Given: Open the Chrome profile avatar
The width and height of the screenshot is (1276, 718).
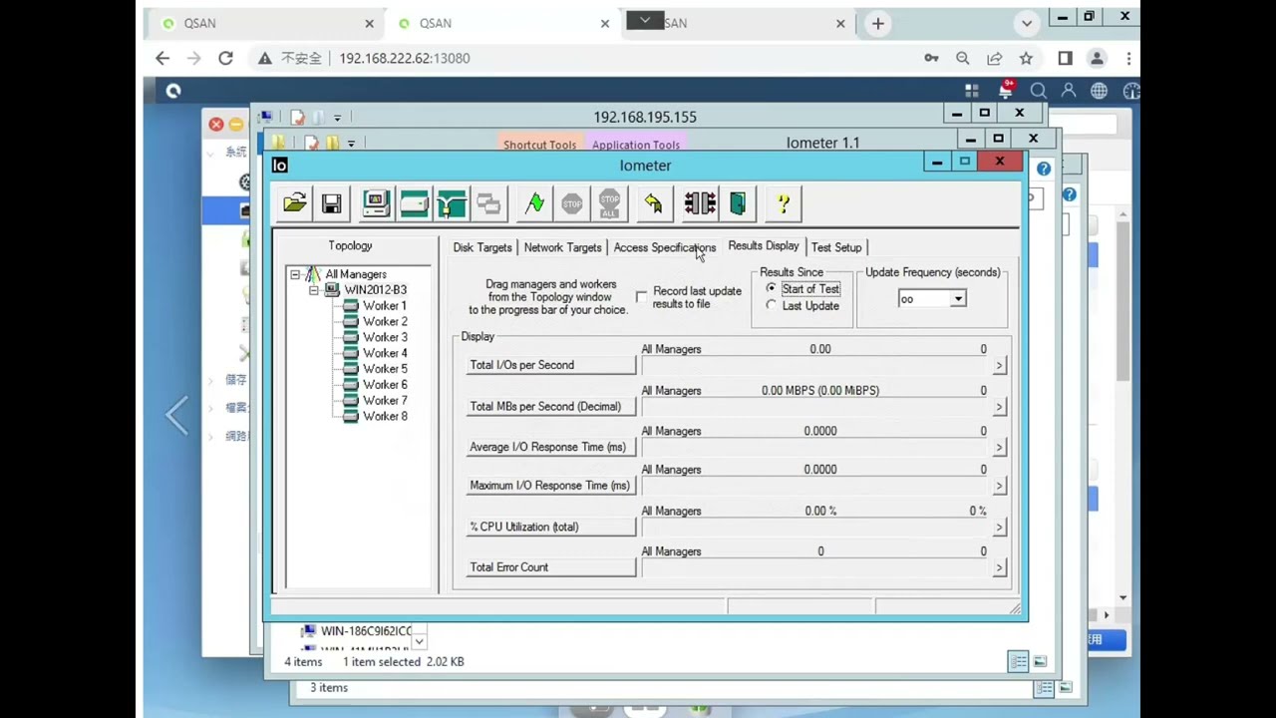Looking at the screenshot, I should pyautogui.click(x=1097, y=58).
